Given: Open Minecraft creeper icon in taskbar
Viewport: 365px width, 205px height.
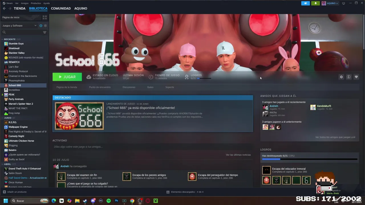Looking at the screenshot, I should click(x=156, y=201).
